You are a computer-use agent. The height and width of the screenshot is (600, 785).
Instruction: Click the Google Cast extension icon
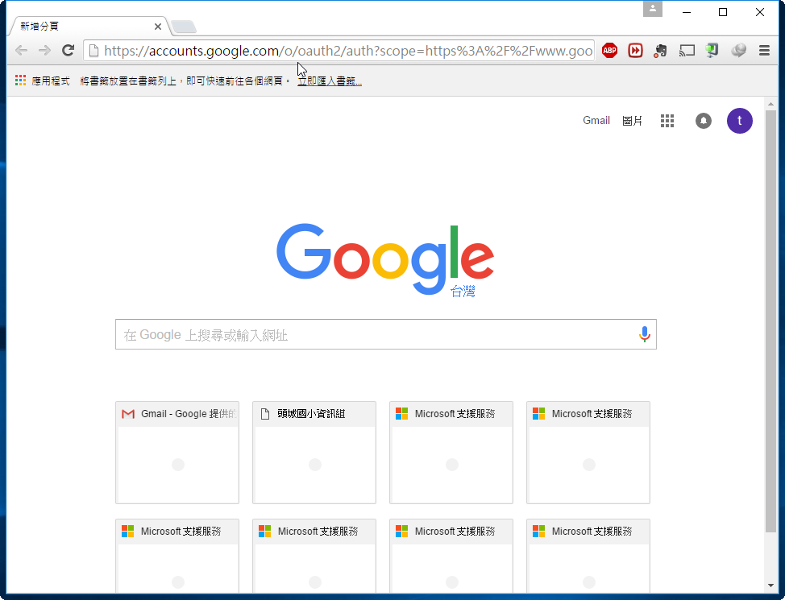pos(687,51)
